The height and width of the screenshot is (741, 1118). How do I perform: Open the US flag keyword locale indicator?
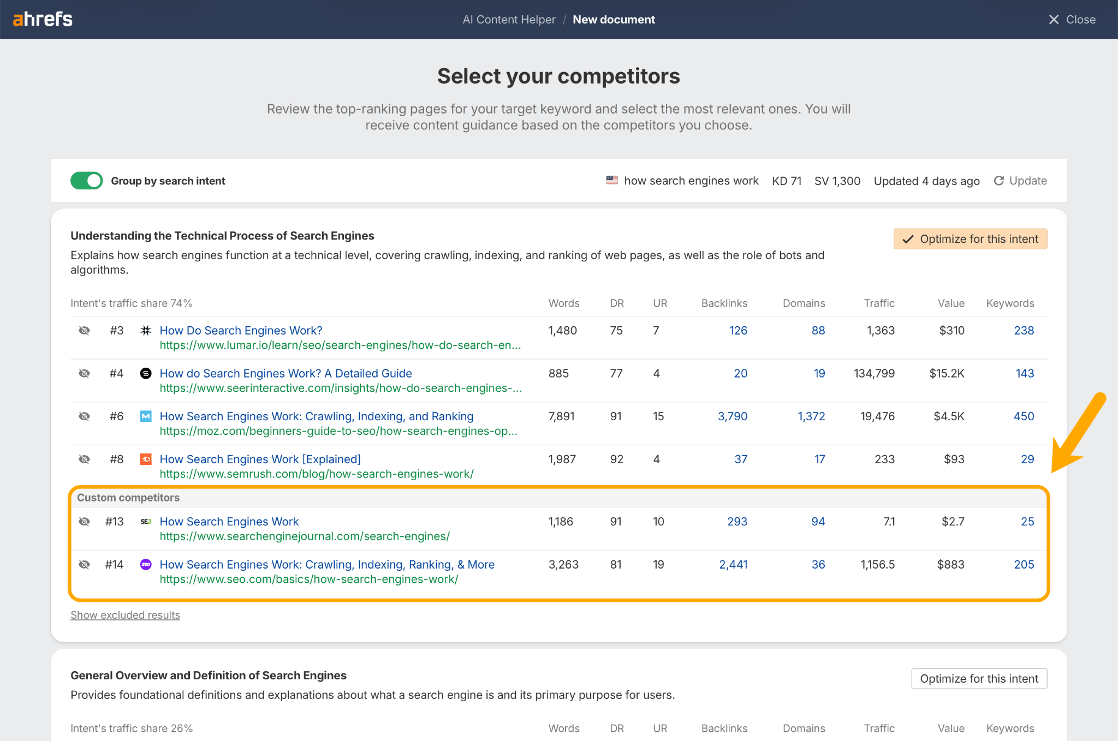tap(611, 180)
